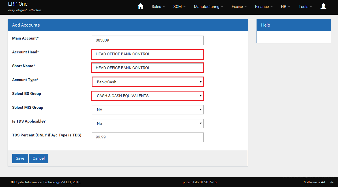
Task: Cancel adding the account
Action: [38, 158]
